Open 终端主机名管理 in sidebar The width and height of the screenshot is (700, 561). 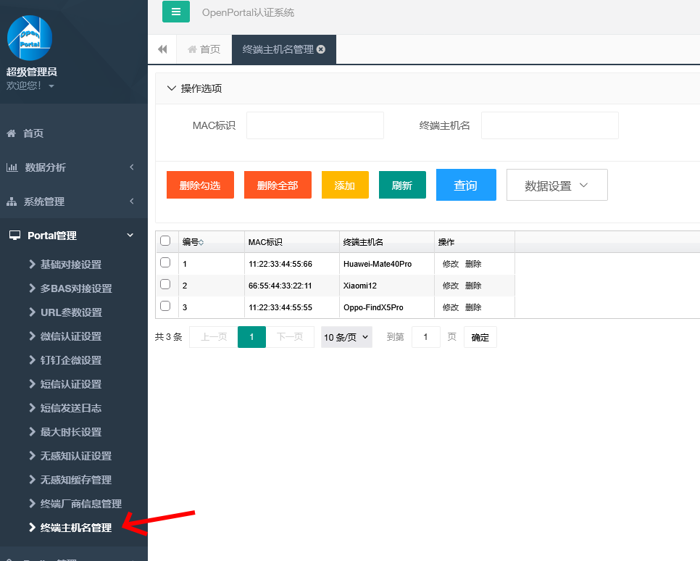(x=76, y=528)
